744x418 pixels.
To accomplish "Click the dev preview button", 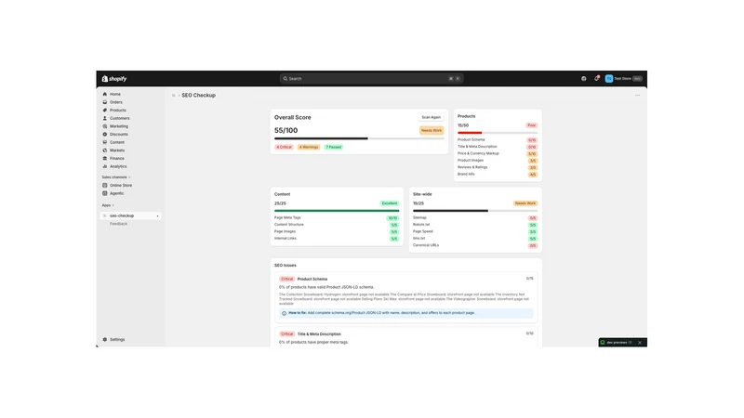I will point(617,343).
